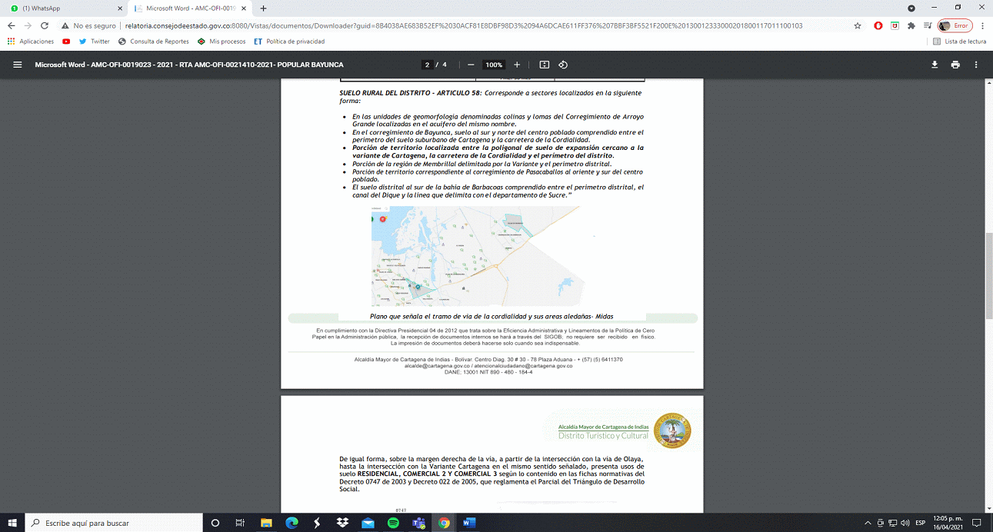Click the zoom percentage field showing 100%
This screenshot has height=532, width=993.
[x=493, y=65]
